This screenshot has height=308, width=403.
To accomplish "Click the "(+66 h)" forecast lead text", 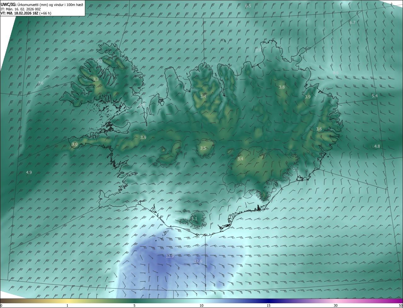I will tap(45, 13).
